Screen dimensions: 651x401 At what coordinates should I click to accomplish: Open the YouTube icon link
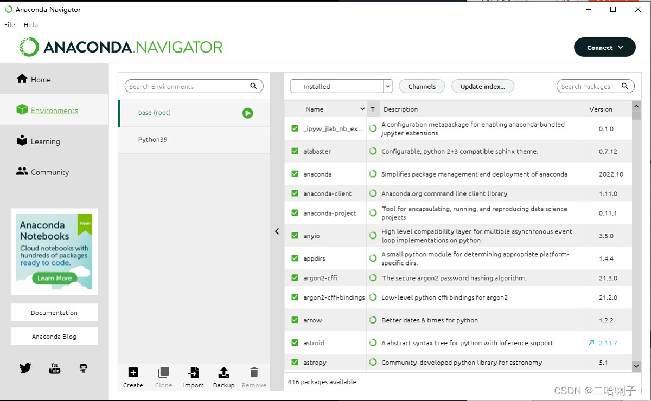click(x=54, y=368)
